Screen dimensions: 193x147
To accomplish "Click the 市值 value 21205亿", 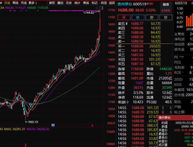I will (x=165, y=78).
